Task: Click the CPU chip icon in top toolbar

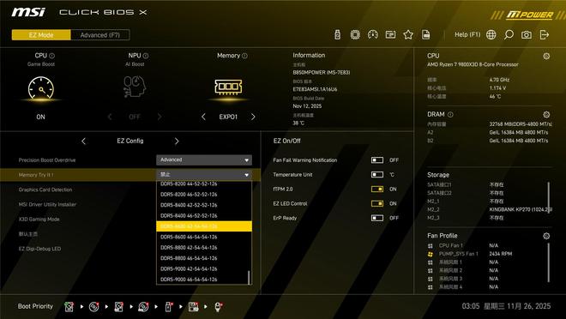Action: (355, 34)
